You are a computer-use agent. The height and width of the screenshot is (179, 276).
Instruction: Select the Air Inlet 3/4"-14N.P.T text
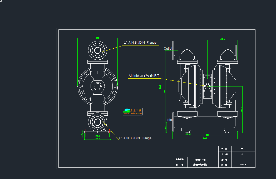click(x=144, y=76)
